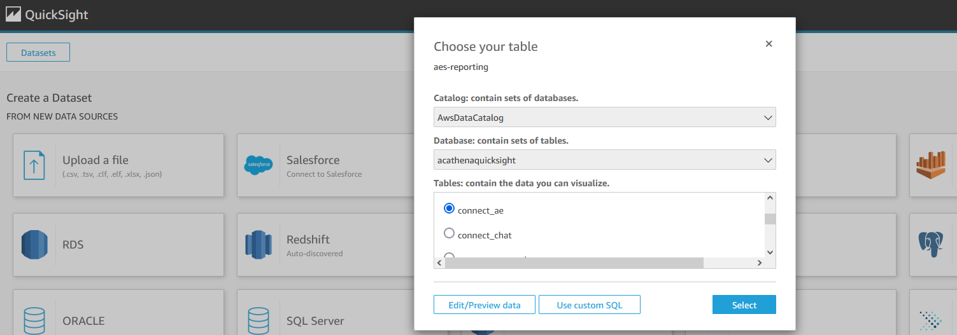Click tables list scroll up arrow
957x335 pixels.
coord(770,198)
